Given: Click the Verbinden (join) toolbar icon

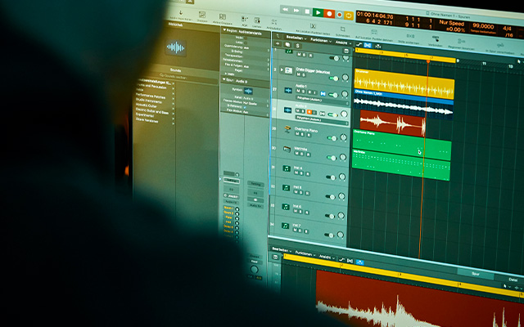Looking at the screenshot, I should (x=436, y=40).
